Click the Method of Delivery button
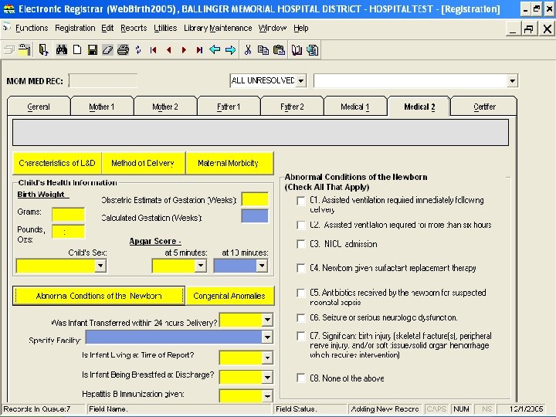 click(143, 163)
